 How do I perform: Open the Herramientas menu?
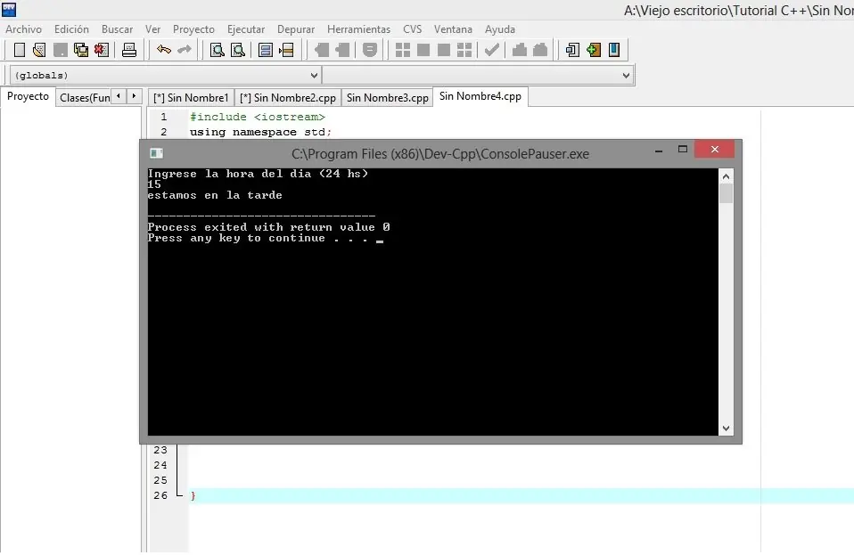[358, 29]
